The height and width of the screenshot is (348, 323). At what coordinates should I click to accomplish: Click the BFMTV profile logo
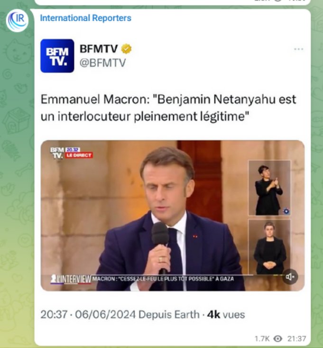tap(57, 55)
